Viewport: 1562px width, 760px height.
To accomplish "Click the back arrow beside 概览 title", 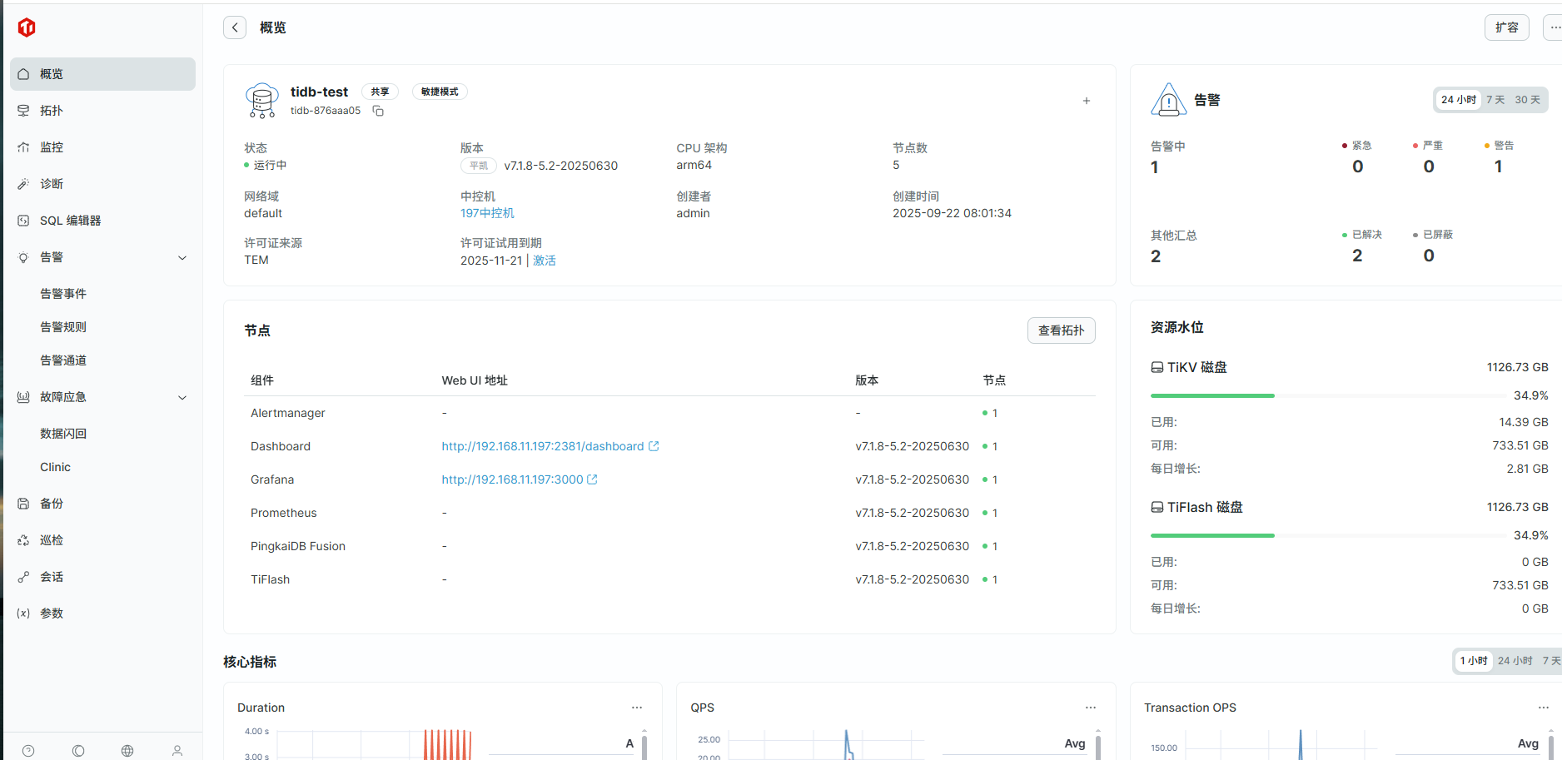I will 235,27.
